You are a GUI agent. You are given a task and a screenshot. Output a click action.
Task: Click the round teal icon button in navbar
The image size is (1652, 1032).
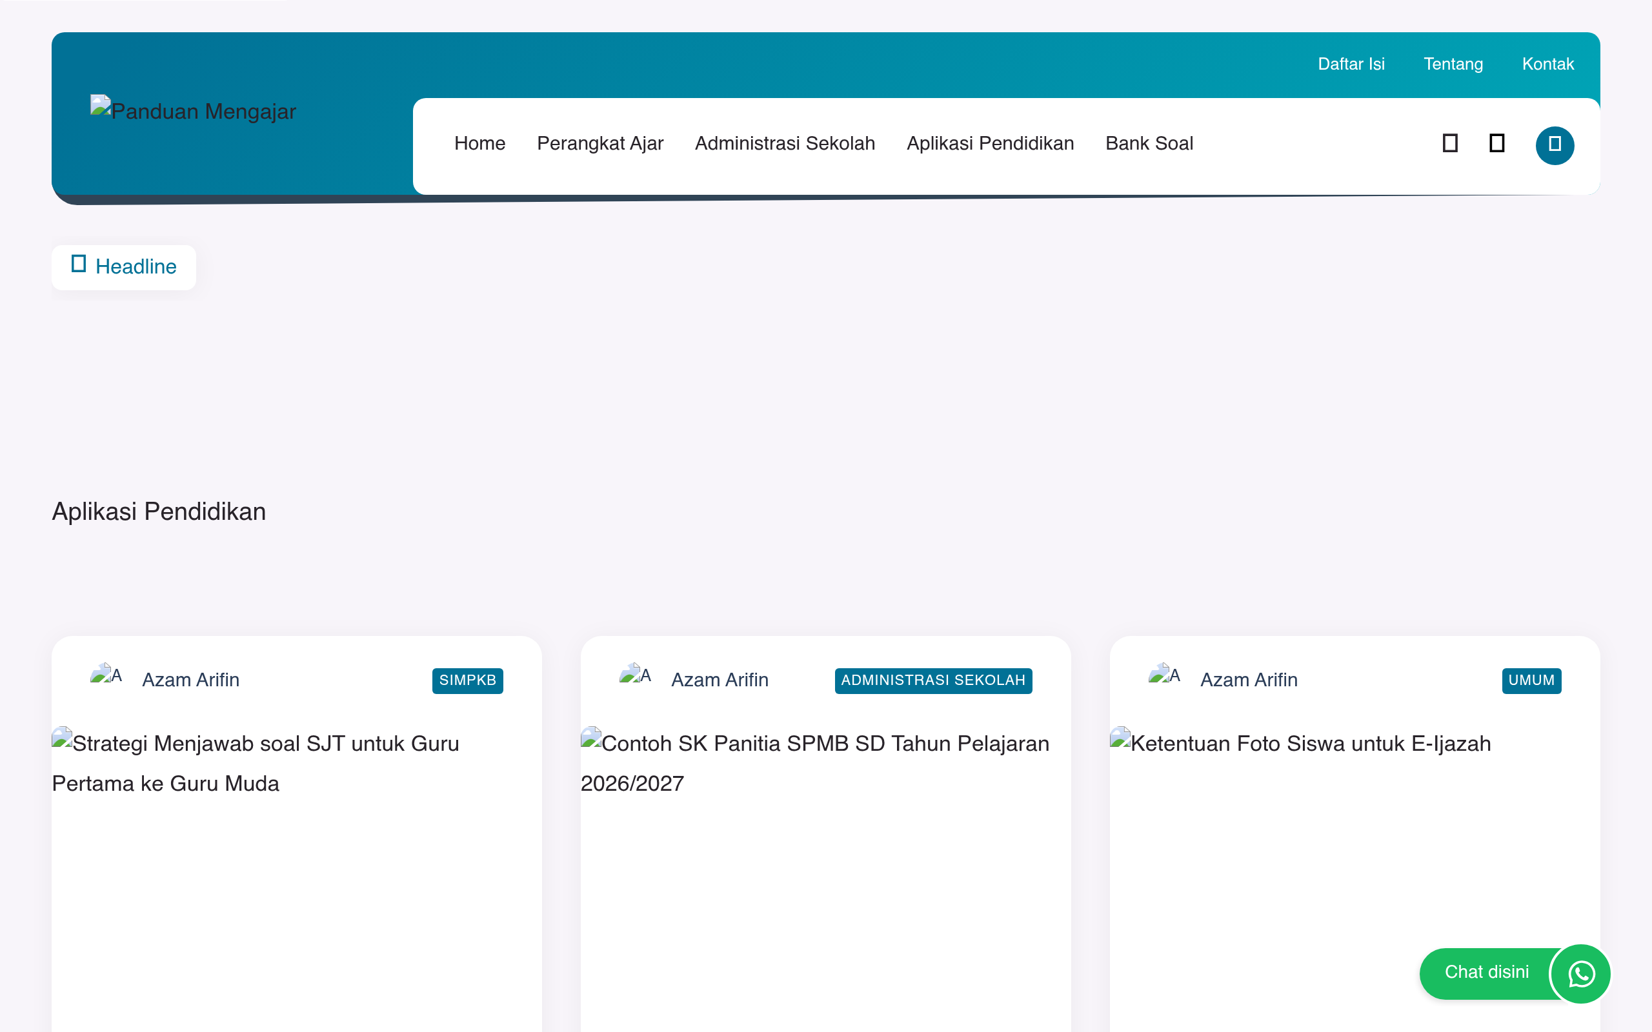(1555, 145)
